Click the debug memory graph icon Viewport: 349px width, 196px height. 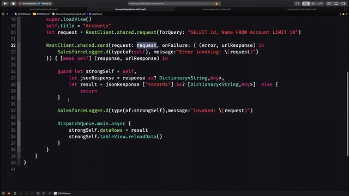(44, 193)
